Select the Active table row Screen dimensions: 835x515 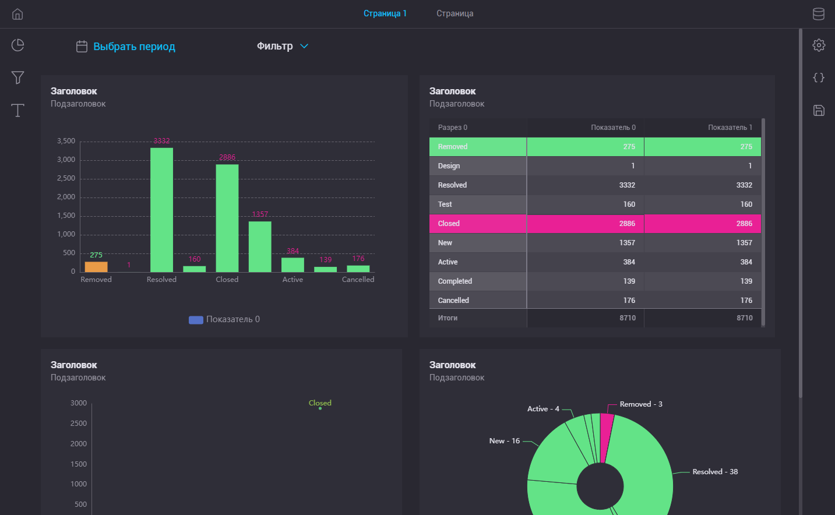coord(595,262)
